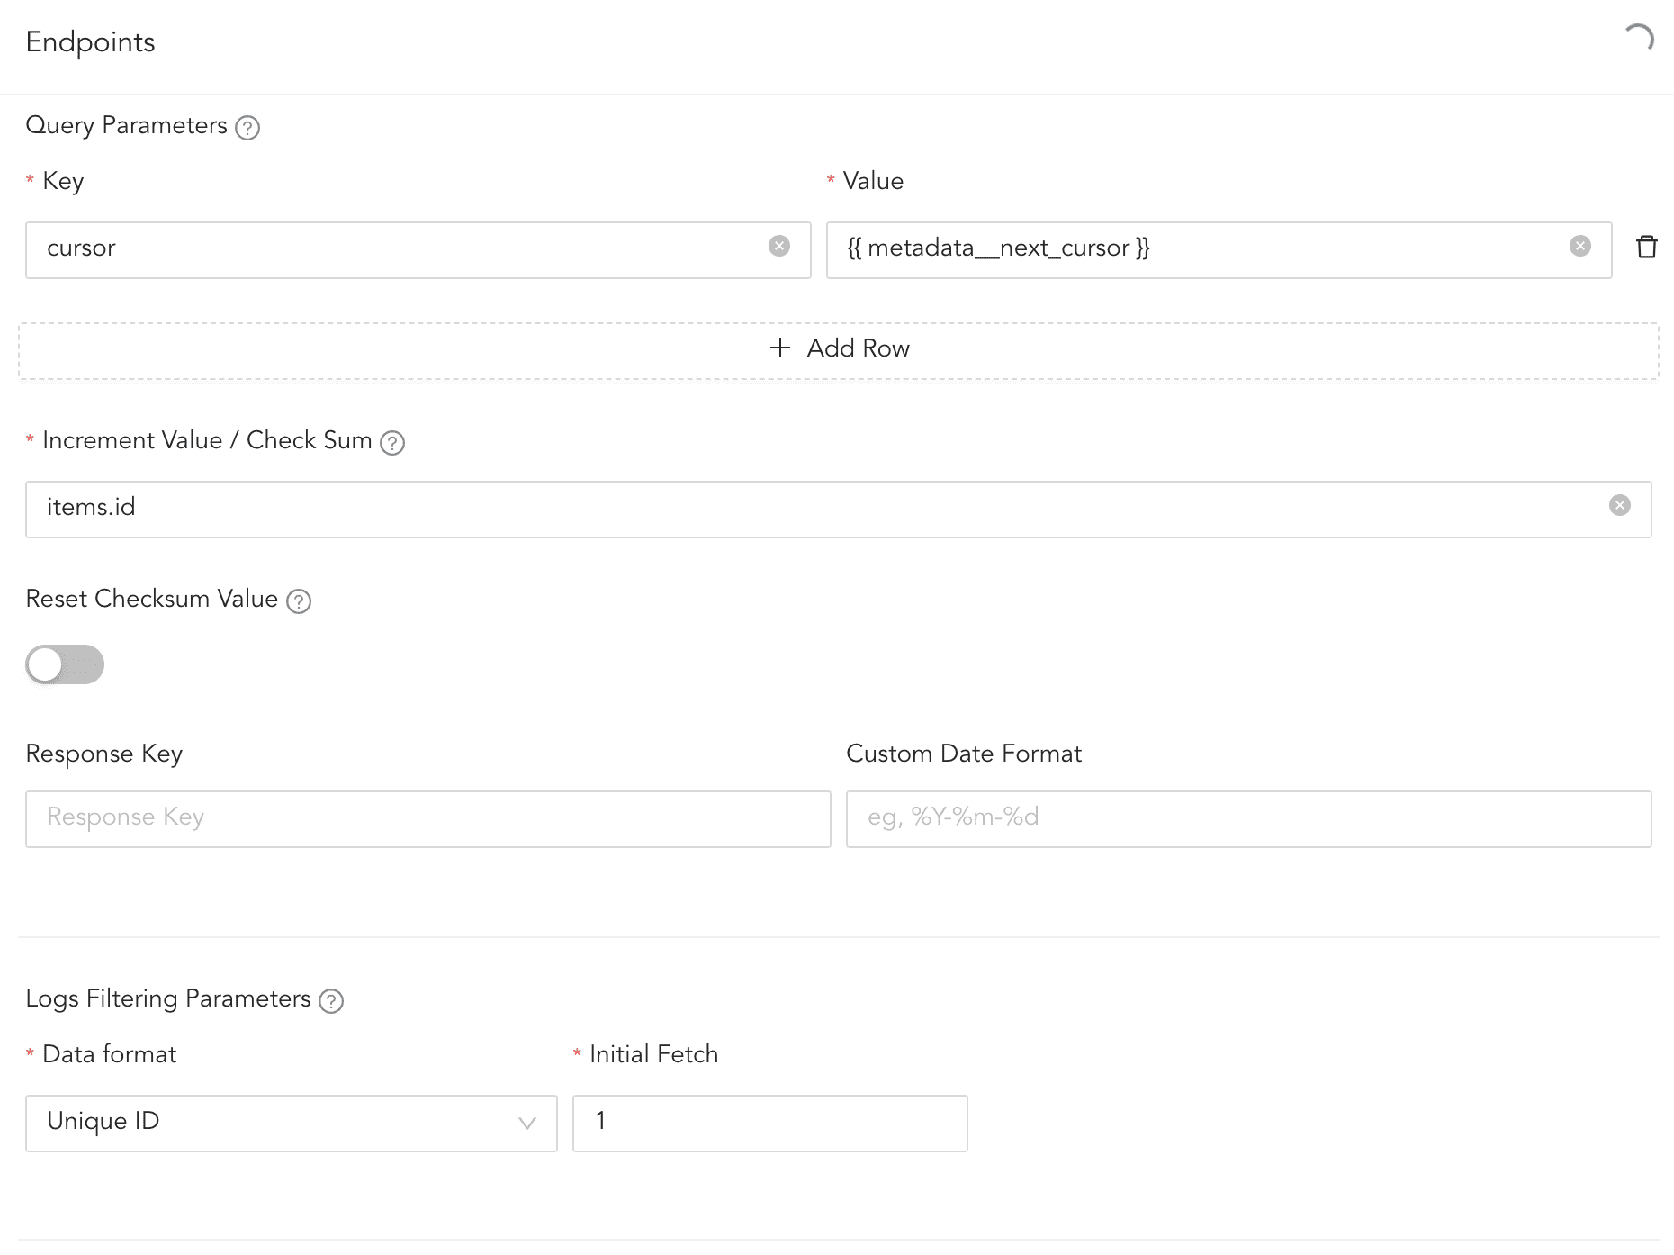Image resolution: width=1674 pixels, height=1255 pixels.
Task: Click the Custom Date Format field
Action: coord(1248,818)
